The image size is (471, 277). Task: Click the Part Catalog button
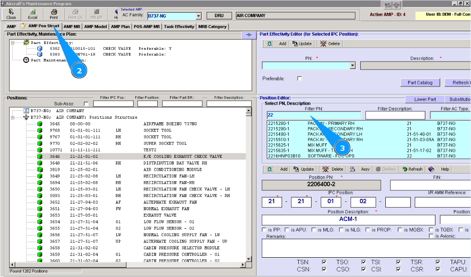tap(420, 83)
